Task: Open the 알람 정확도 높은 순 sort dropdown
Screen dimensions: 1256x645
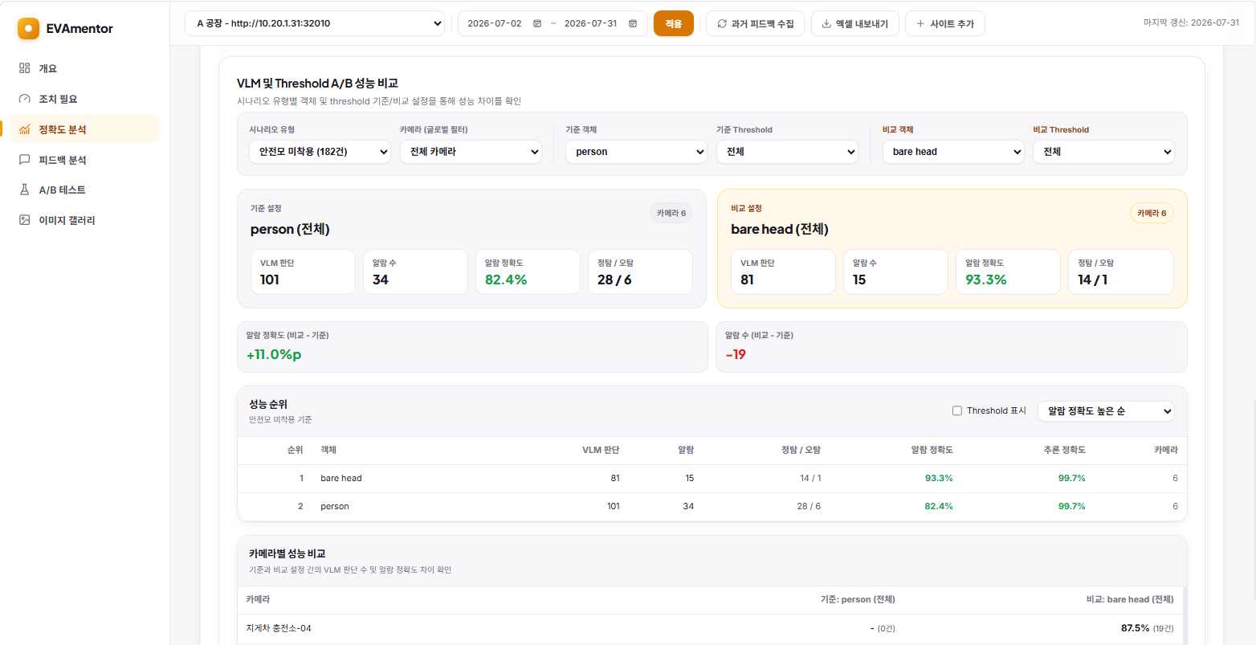Action: tap(1106, 411)
